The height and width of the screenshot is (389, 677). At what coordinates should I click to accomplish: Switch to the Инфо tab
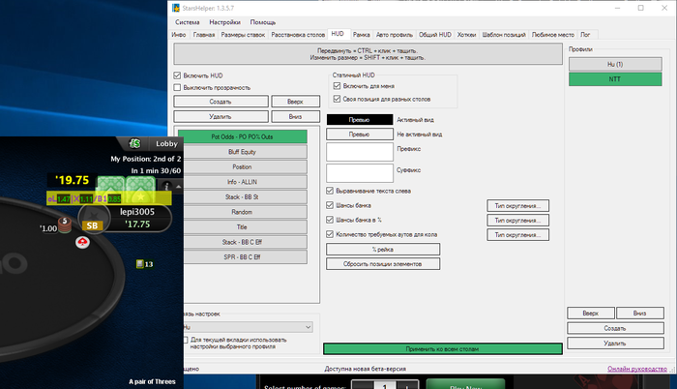point(179,35)
